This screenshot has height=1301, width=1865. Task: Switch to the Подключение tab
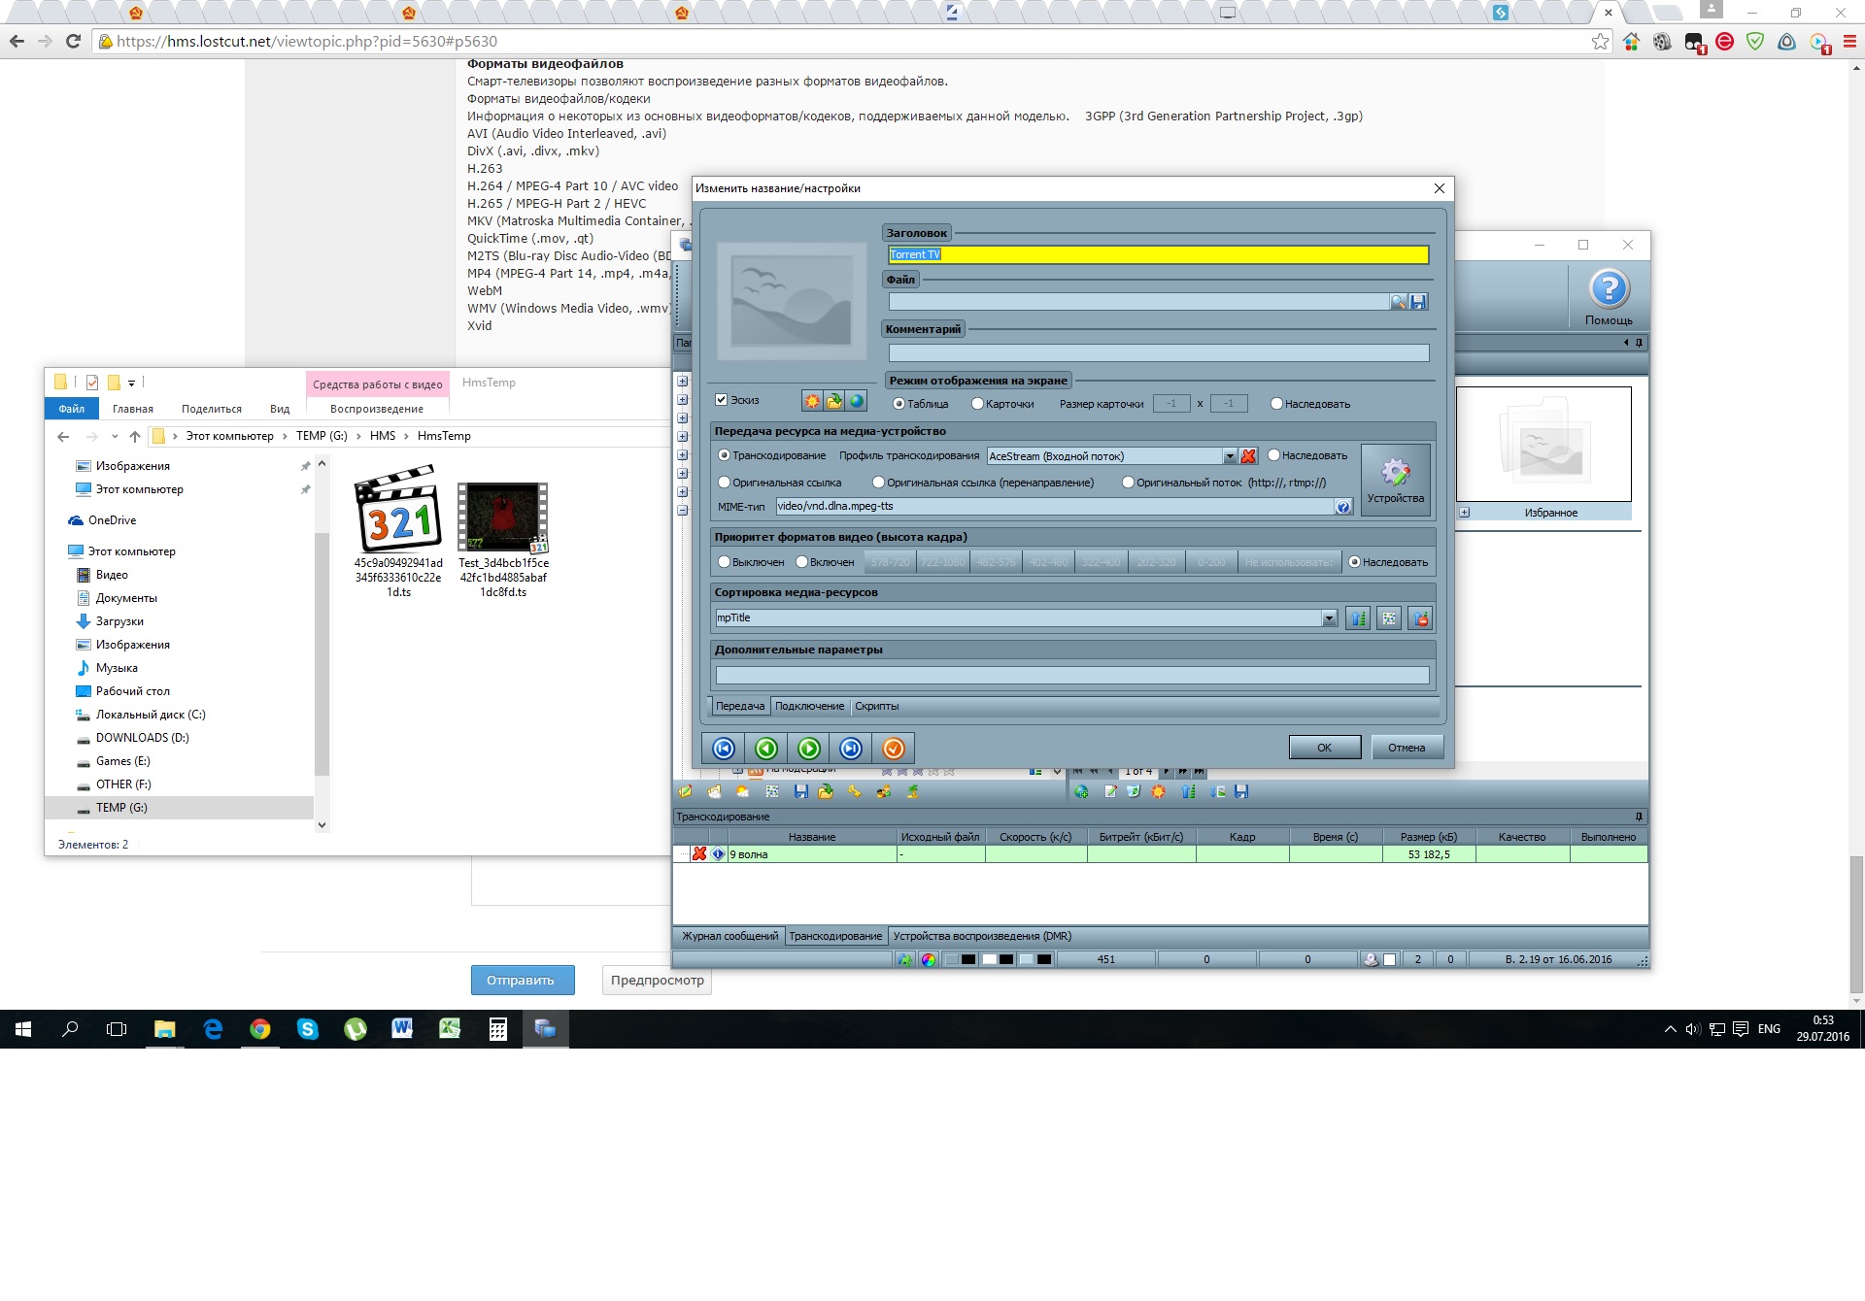[x=809, y=706]
